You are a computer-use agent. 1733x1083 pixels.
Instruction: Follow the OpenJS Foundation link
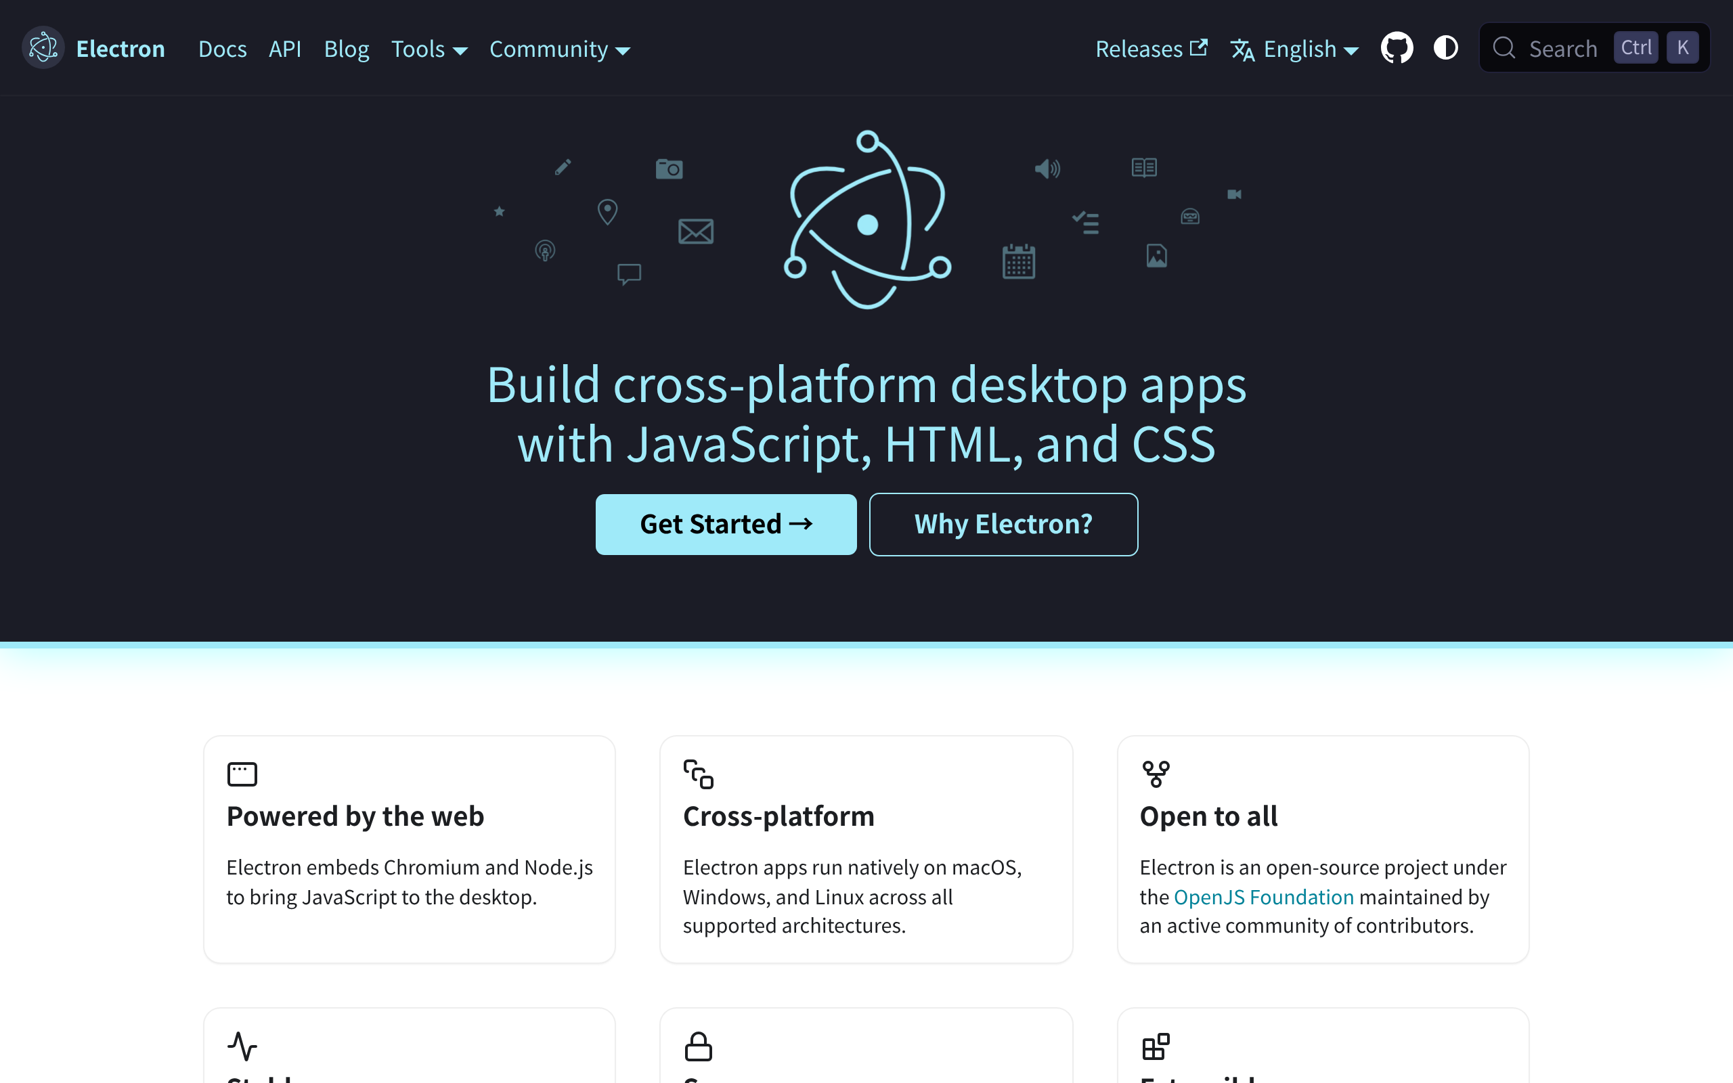pos(1264,897)
